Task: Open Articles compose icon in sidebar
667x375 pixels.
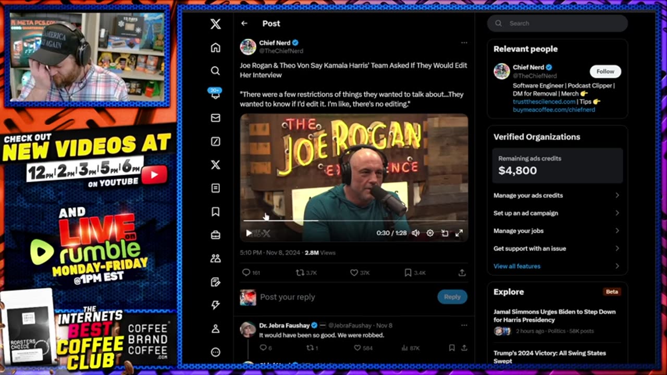Action: (x=216, y=282)
